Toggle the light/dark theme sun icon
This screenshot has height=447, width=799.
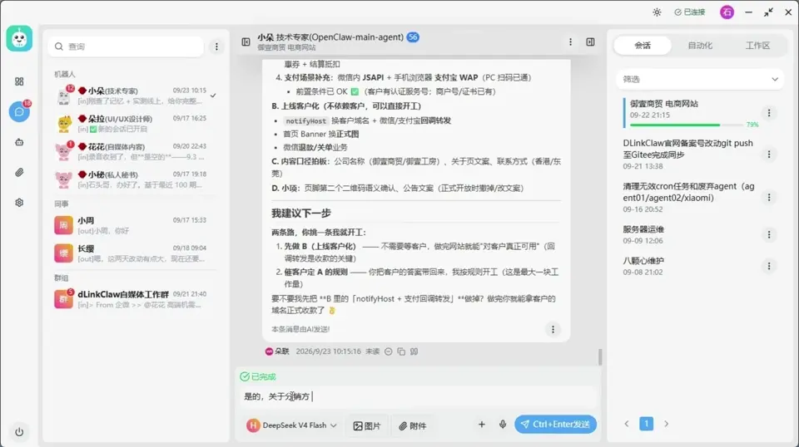(x=657, y=12)
